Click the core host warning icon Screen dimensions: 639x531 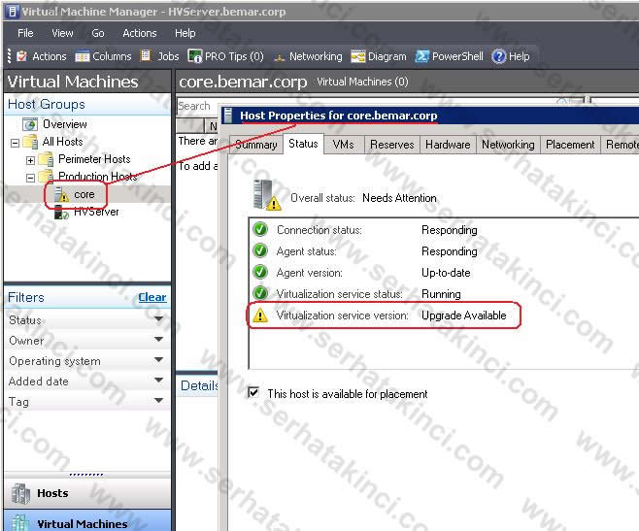[x=61, y=194]
